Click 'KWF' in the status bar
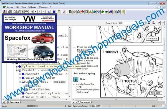 point(98,106)
